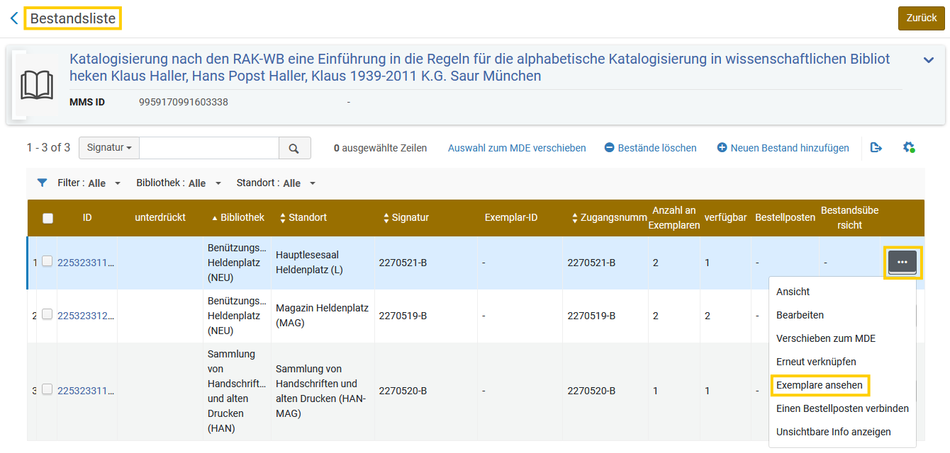Click the export list icon
Viewport: 950px width, 453px height.
[x=876, y=148]
